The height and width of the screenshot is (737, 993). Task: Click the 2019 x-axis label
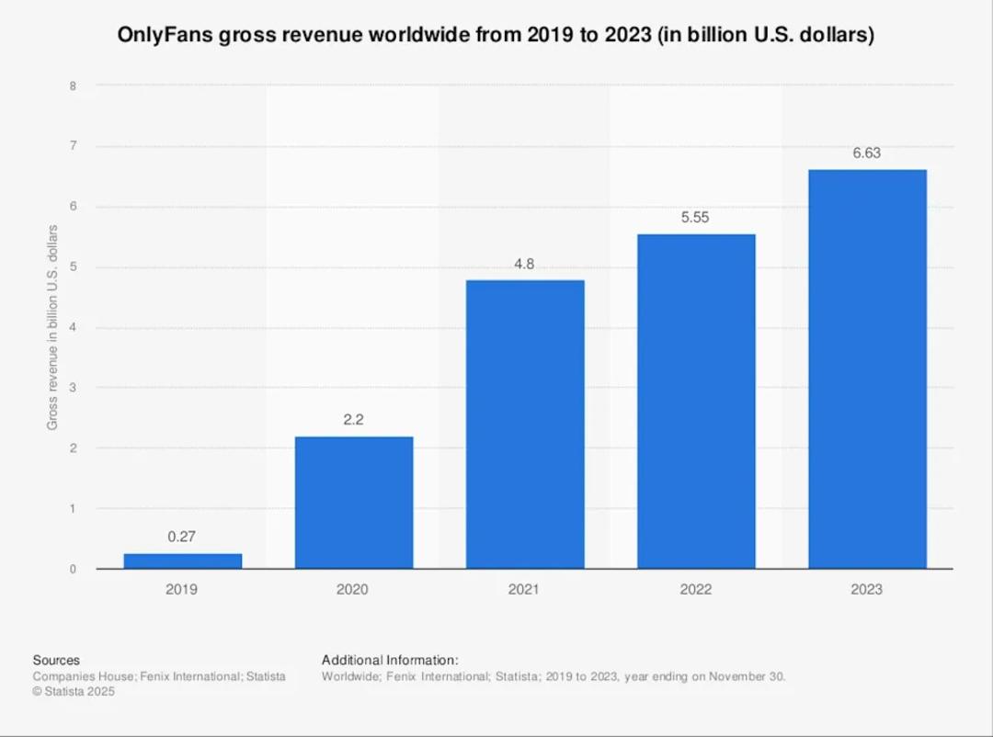[x=181, y=589]
